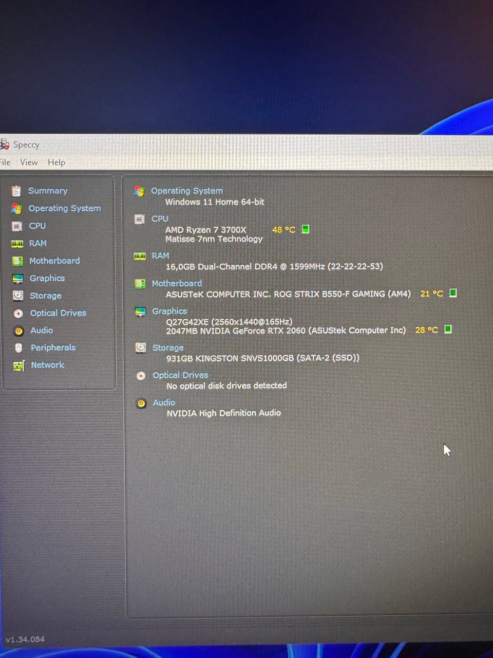This screenshot has height=658, width=493.
Task: Click the Graphics monitor icon in sidebar
Action: pos(18,279)
